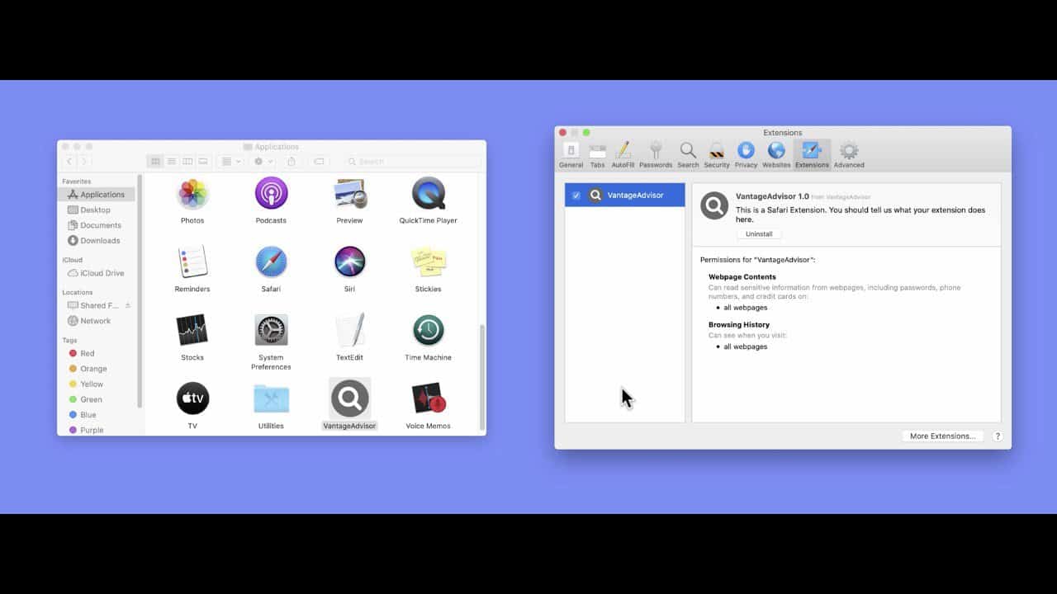Select the Apple TV app icon

(192, 399)
